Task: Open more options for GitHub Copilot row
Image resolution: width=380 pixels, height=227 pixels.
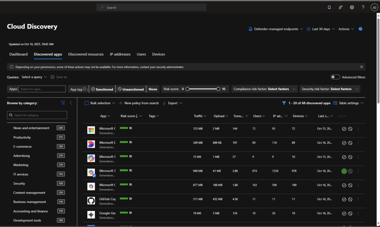Action: tap(358, 199)
